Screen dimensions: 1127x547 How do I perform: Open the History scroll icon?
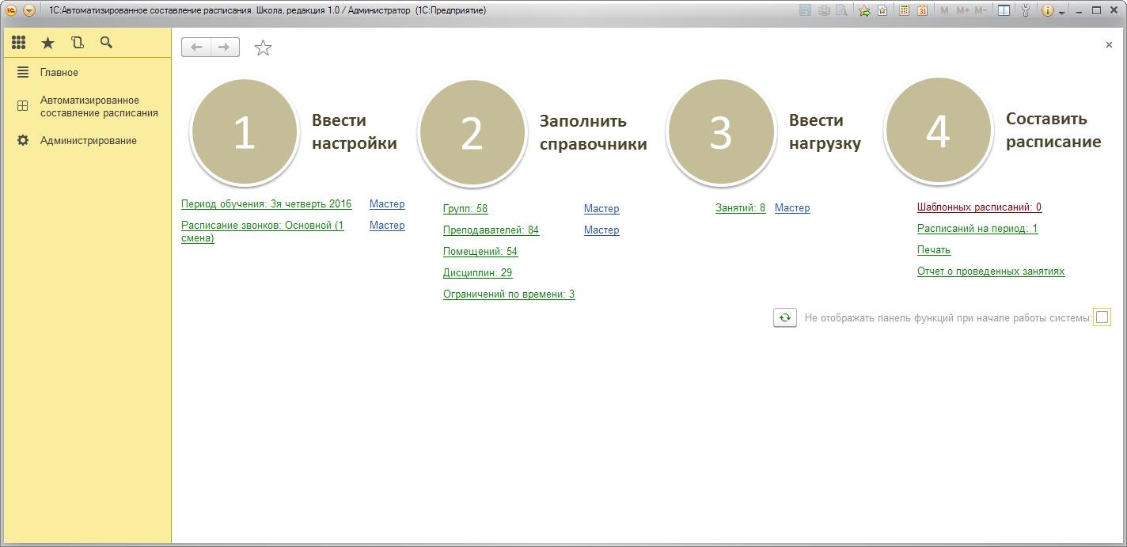77,43
